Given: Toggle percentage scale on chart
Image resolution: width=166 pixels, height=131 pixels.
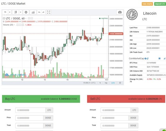Looking at the screenshot, I should pyautogui.click(x=100, y=83).
